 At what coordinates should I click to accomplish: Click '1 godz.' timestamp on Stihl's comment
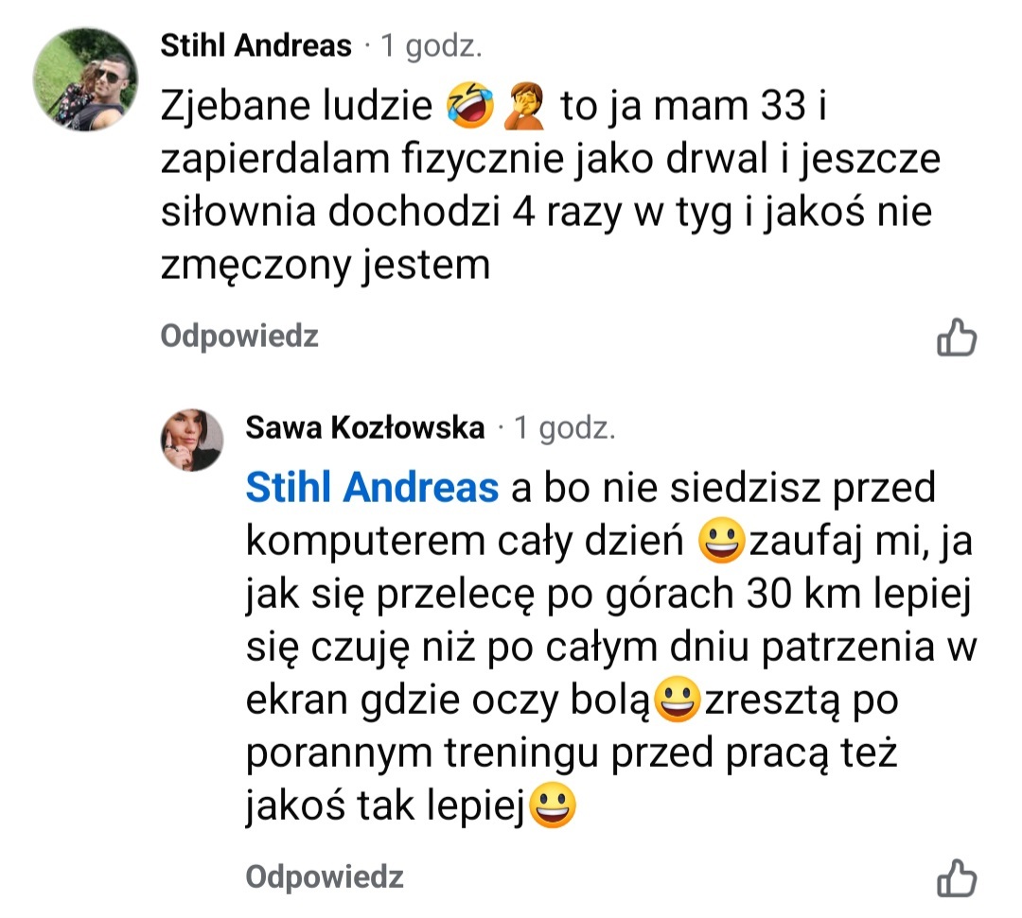(x=431, y=45)
